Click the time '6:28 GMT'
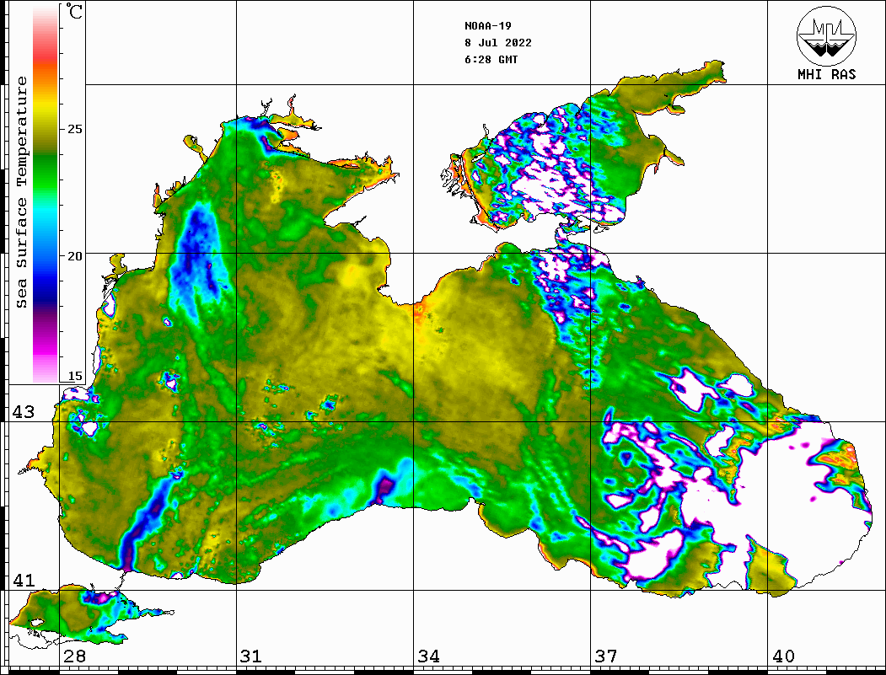Image resolution: width=886 pixels, height=675 pixels. point(491,60)
